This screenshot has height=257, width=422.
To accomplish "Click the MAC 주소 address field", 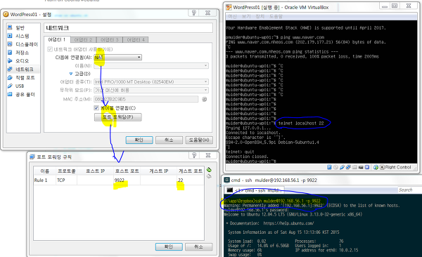I will [x=146, y=99].
